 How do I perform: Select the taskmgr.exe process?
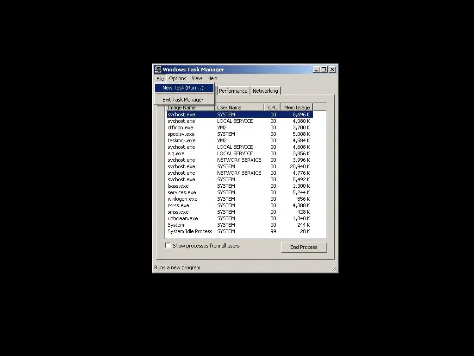pos(239,140)
